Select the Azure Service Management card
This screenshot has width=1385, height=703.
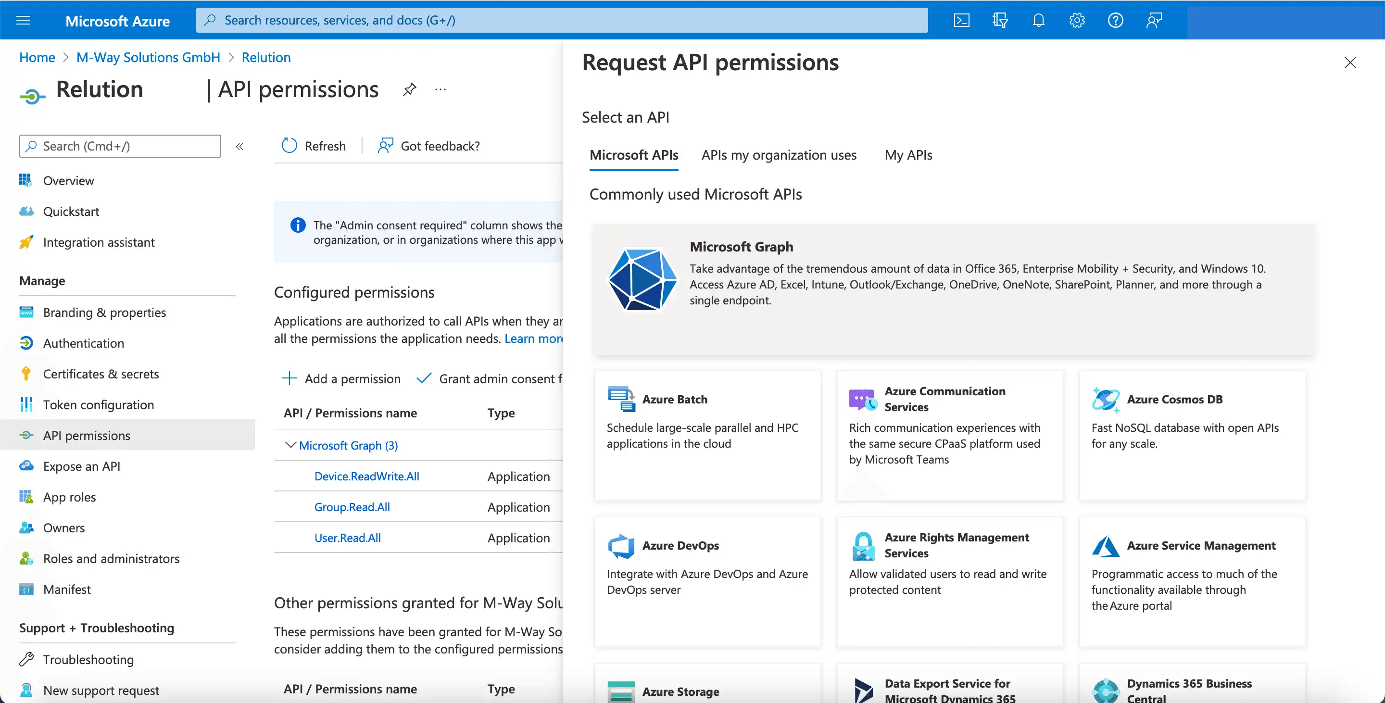[1192, 581]
